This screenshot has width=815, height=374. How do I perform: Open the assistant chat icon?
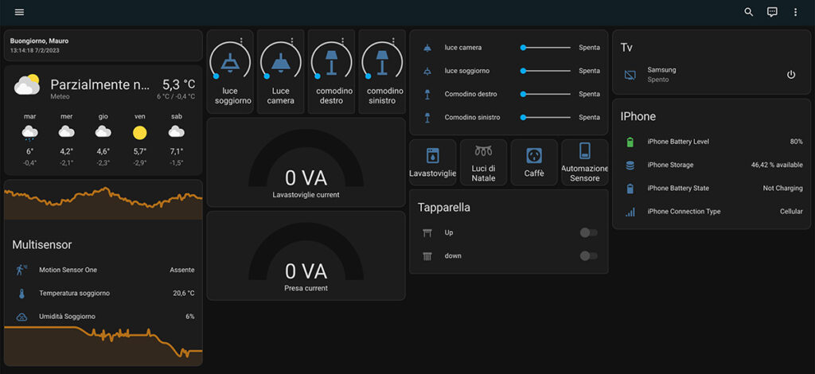tap(771, 12)
